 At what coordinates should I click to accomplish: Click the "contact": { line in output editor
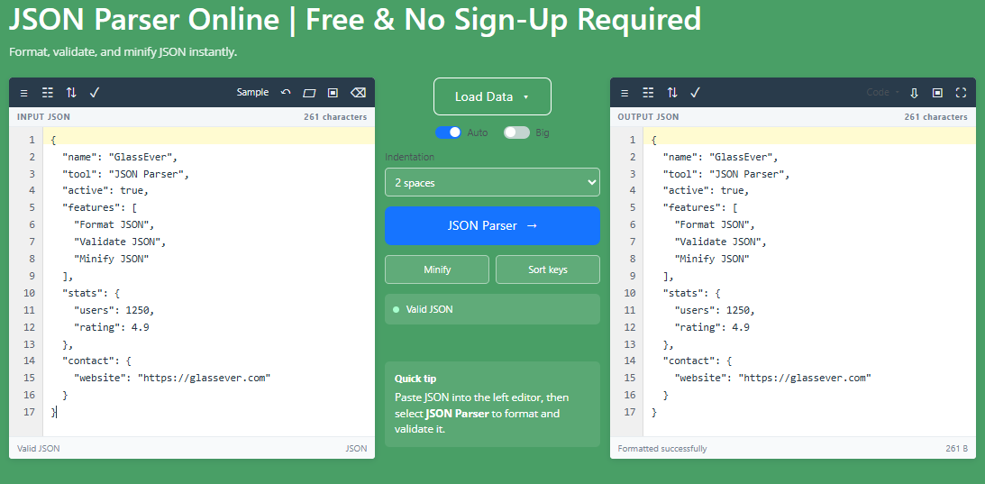coord(698,361)
